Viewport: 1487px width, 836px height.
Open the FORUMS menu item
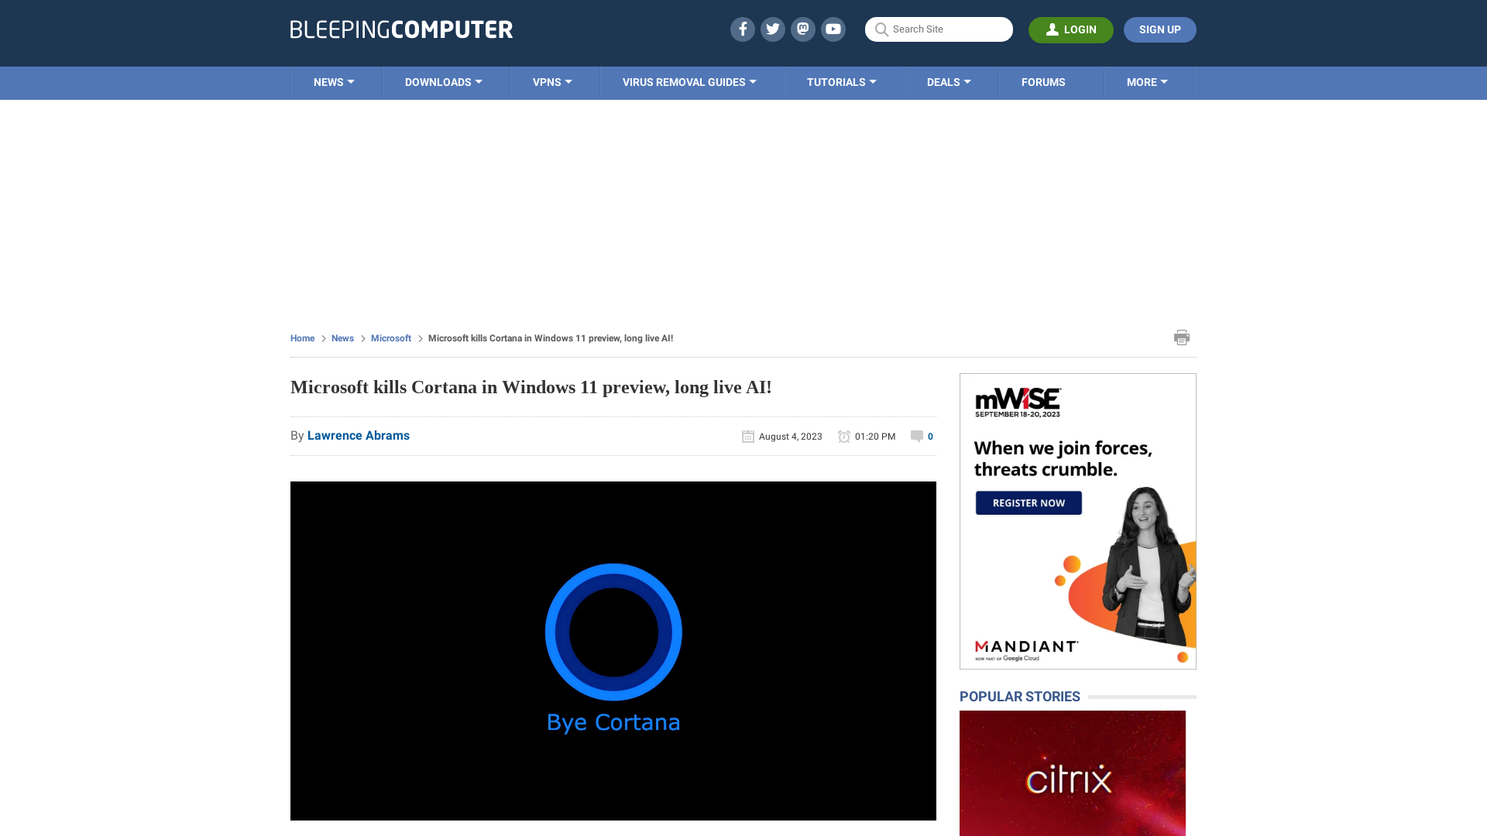coord(1042,81)
